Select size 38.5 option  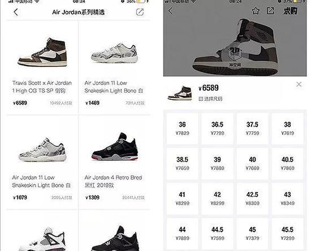coord(182,164)
